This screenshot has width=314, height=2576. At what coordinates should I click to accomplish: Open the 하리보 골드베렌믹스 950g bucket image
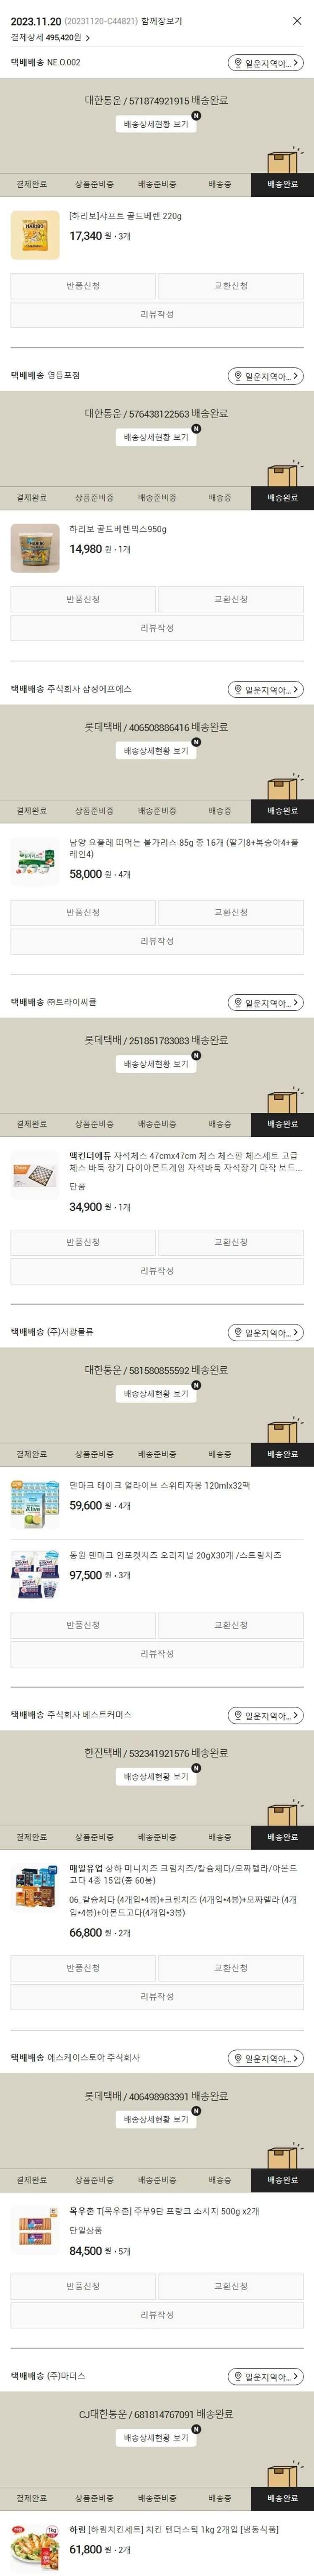[35, 548]
